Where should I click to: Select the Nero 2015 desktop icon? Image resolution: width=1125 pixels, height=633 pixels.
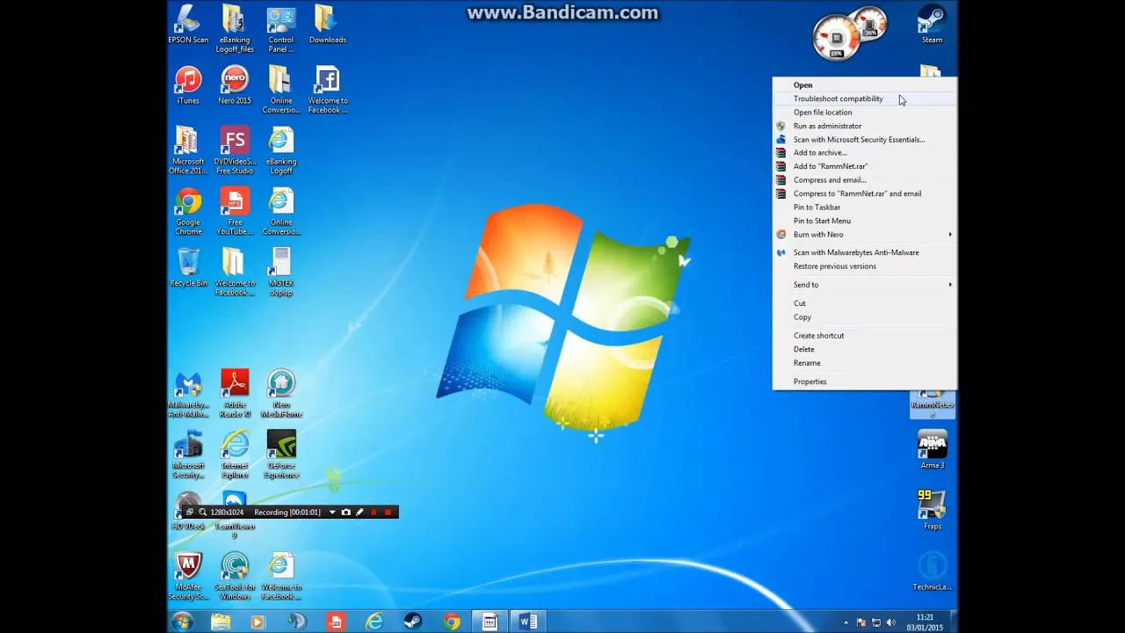point(235,85)
